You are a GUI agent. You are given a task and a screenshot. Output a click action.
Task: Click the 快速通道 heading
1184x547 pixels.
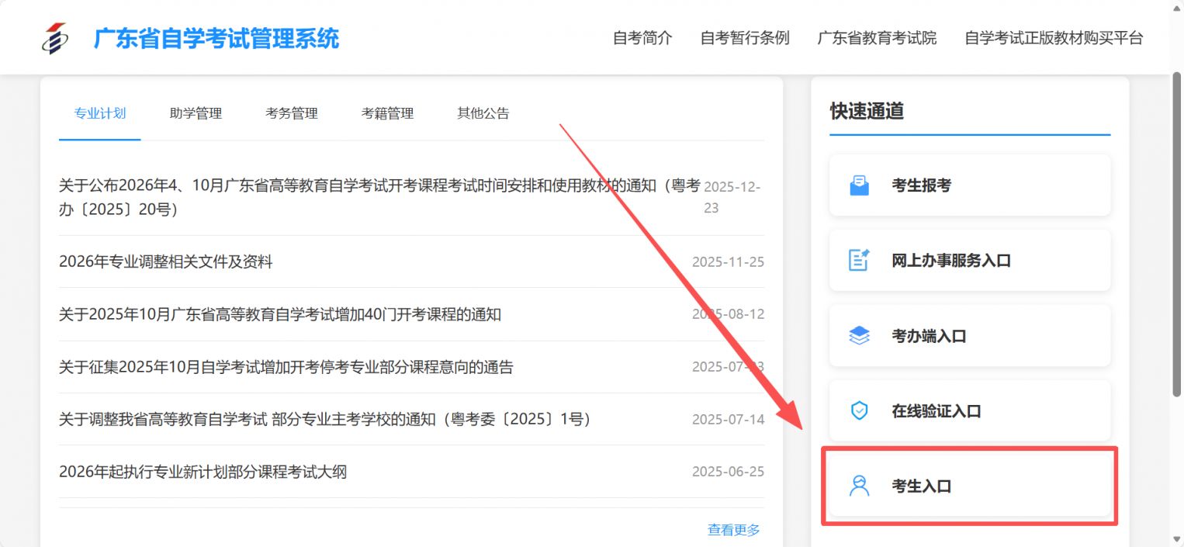coord(867,111)
